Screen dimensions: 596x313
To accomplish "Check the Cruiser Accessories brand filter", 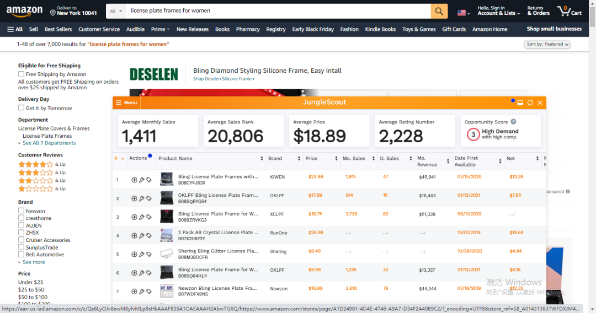I will (x=22, y=240).
